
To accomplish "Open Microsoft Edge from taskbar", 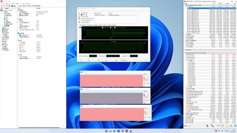I will coord(114,131).
